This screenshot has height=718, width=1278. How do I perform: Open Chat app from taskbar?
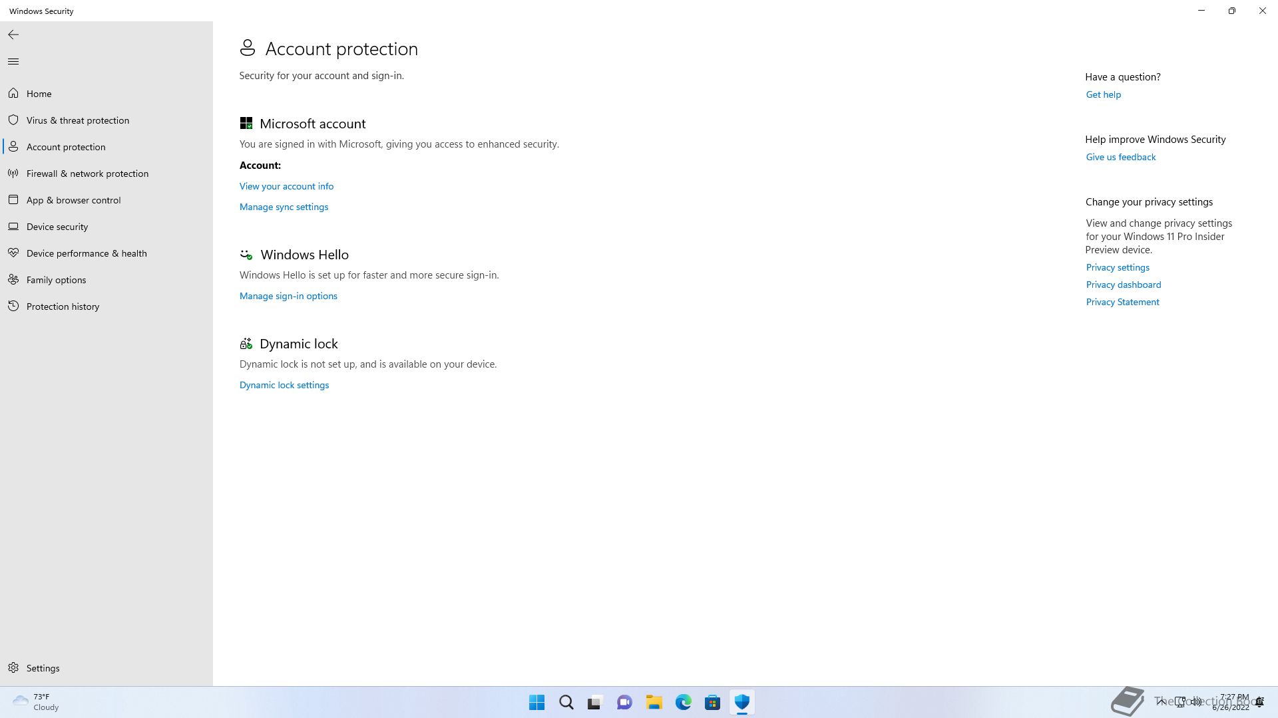click(624, 702)
